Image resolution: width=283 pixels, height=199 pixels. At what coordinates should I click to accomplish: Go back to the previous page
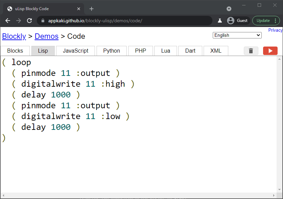click(x=7, y=20)
